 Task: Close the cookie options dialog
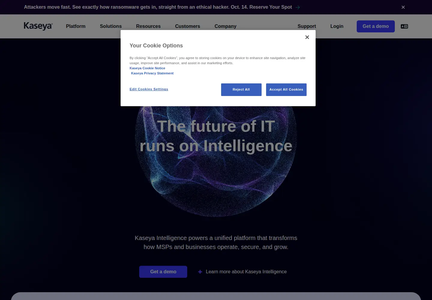pos(307,37)
